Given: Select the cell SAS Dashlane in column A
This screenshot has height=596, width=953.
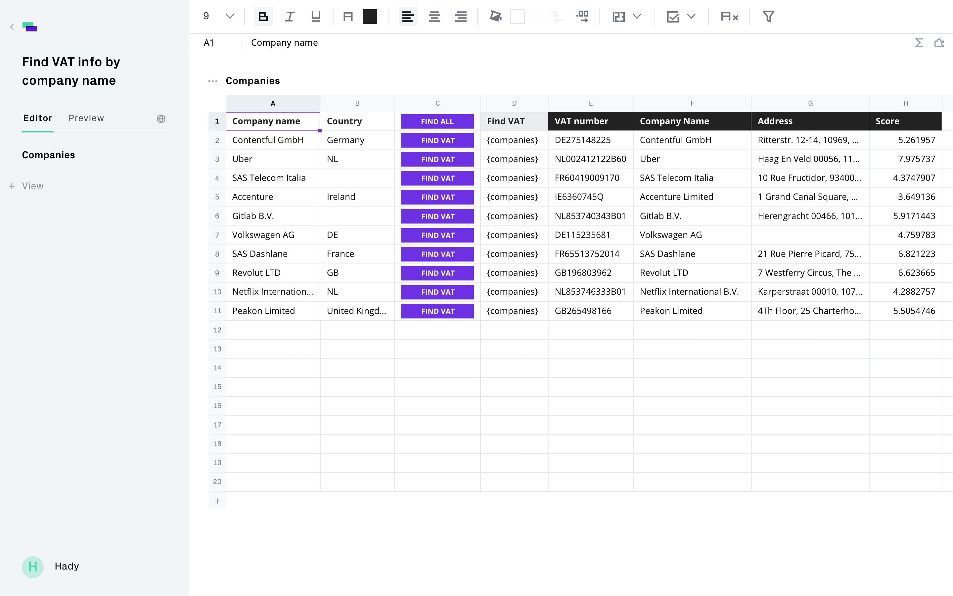Looking at the screenshot, I should coord(273,254).
